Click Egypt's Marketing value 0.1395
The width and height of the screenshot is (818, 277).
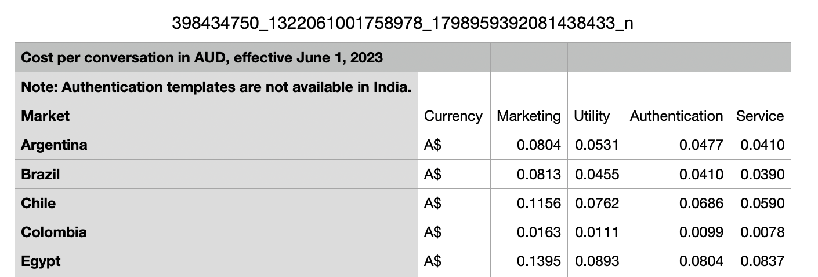click(x=538, y=261)
